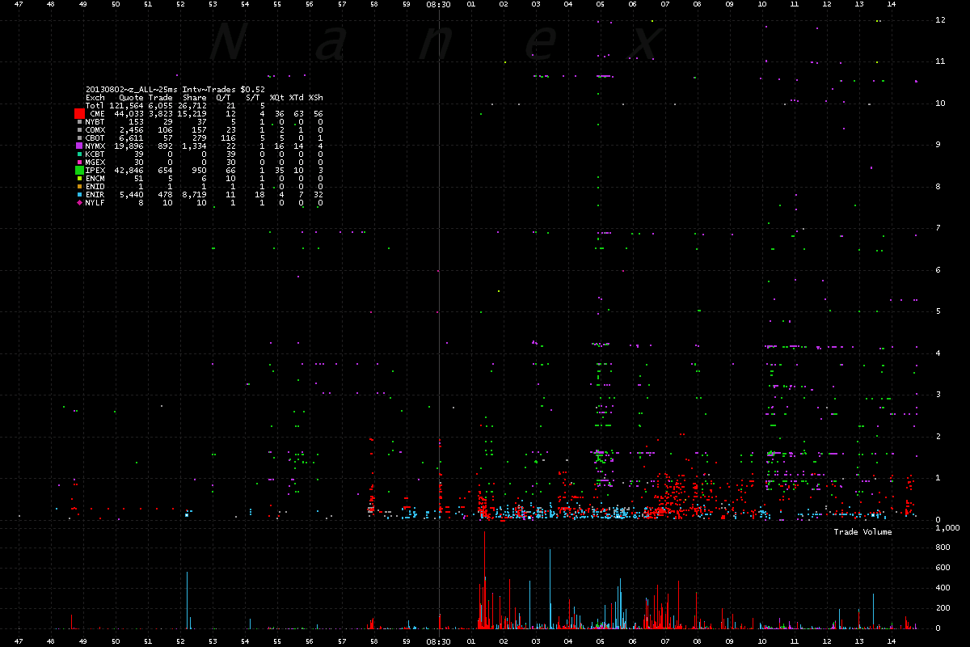
Task: Click the pink MGEX legend swatch
Action: coord(80,163)
